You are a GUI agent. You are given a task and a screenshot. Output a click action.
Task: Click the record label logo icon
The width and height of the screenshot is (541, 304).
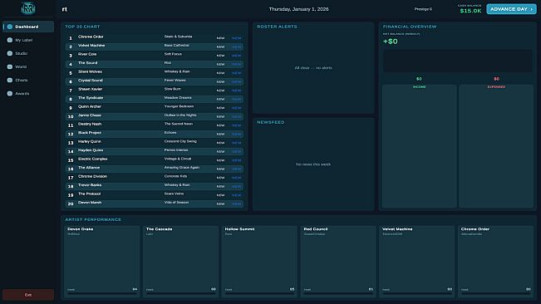pos(27,8)
